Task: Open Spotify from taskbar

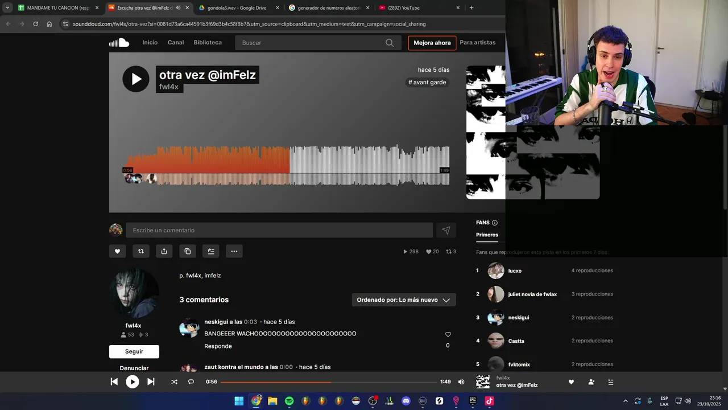Action: [x=289, y=401]
